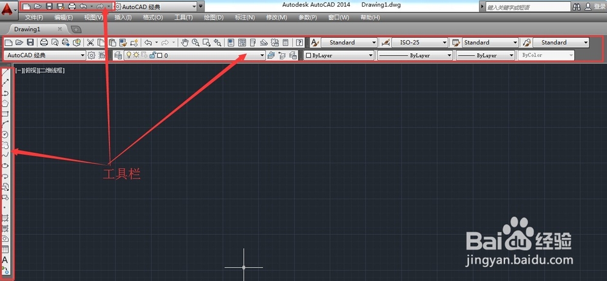Select the Spline tool in Draw toolbar
This screenshot has width=607, height=281.
pyautogui.click(x=5, y=155)
